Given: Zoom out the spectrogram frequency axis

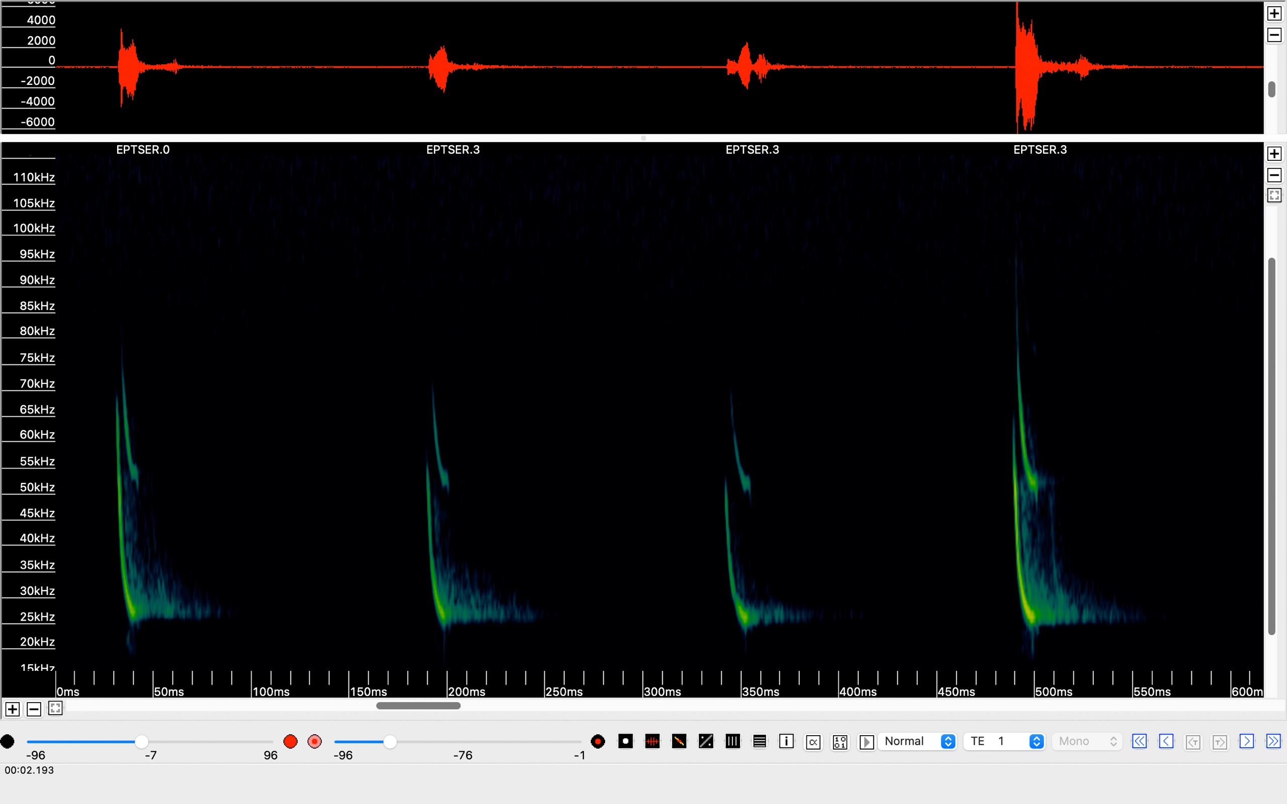Looking at the screenshot, I should coord(1274,175).
